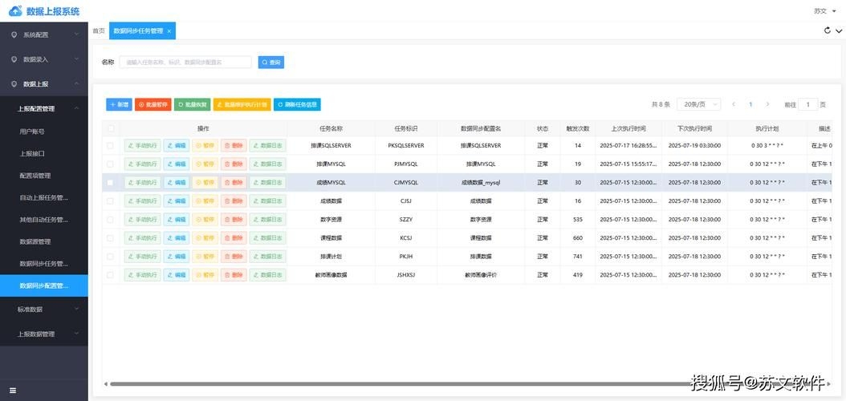The image size is (846, 401).
Task: Expand the 数据录入 sidebar menu
Action: [x=44, y=59]
